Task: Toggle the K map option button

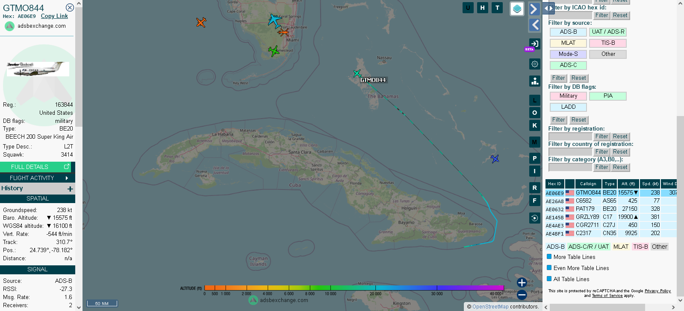Action: [534, 125]
